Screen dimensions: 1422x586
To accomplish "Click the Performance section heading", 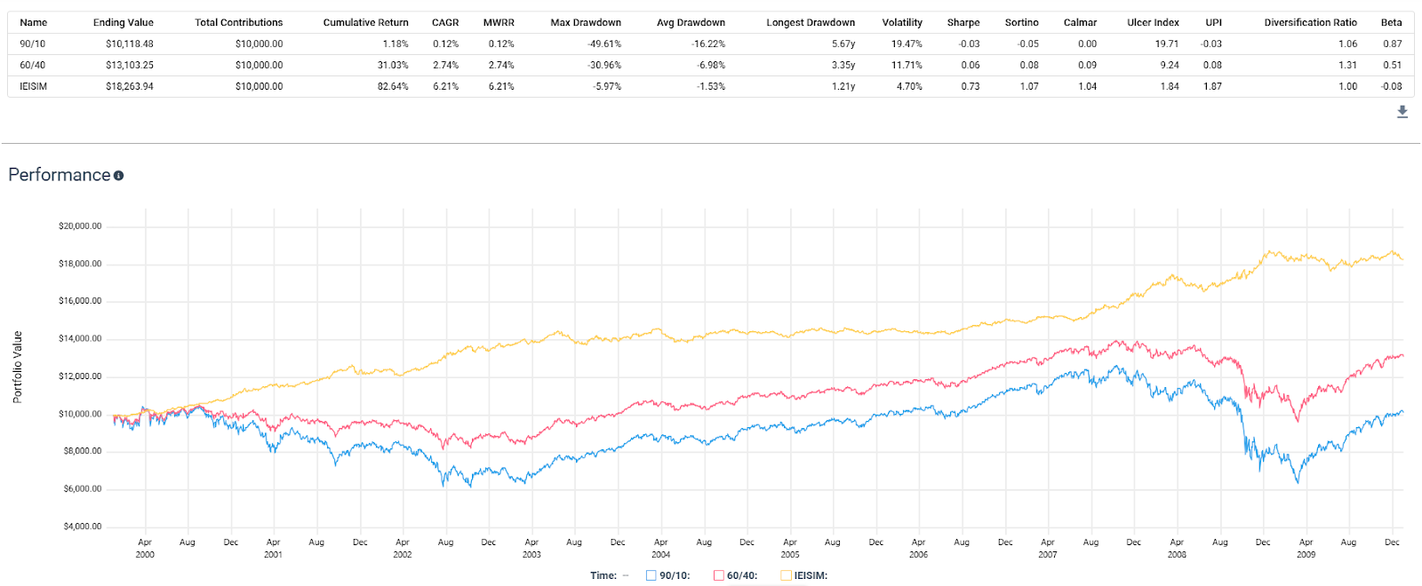I will click(x=60, y=175).
